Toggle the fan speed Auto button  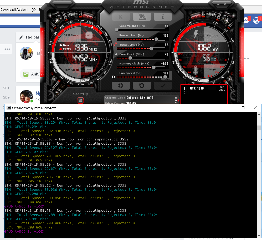pos(167,79)
